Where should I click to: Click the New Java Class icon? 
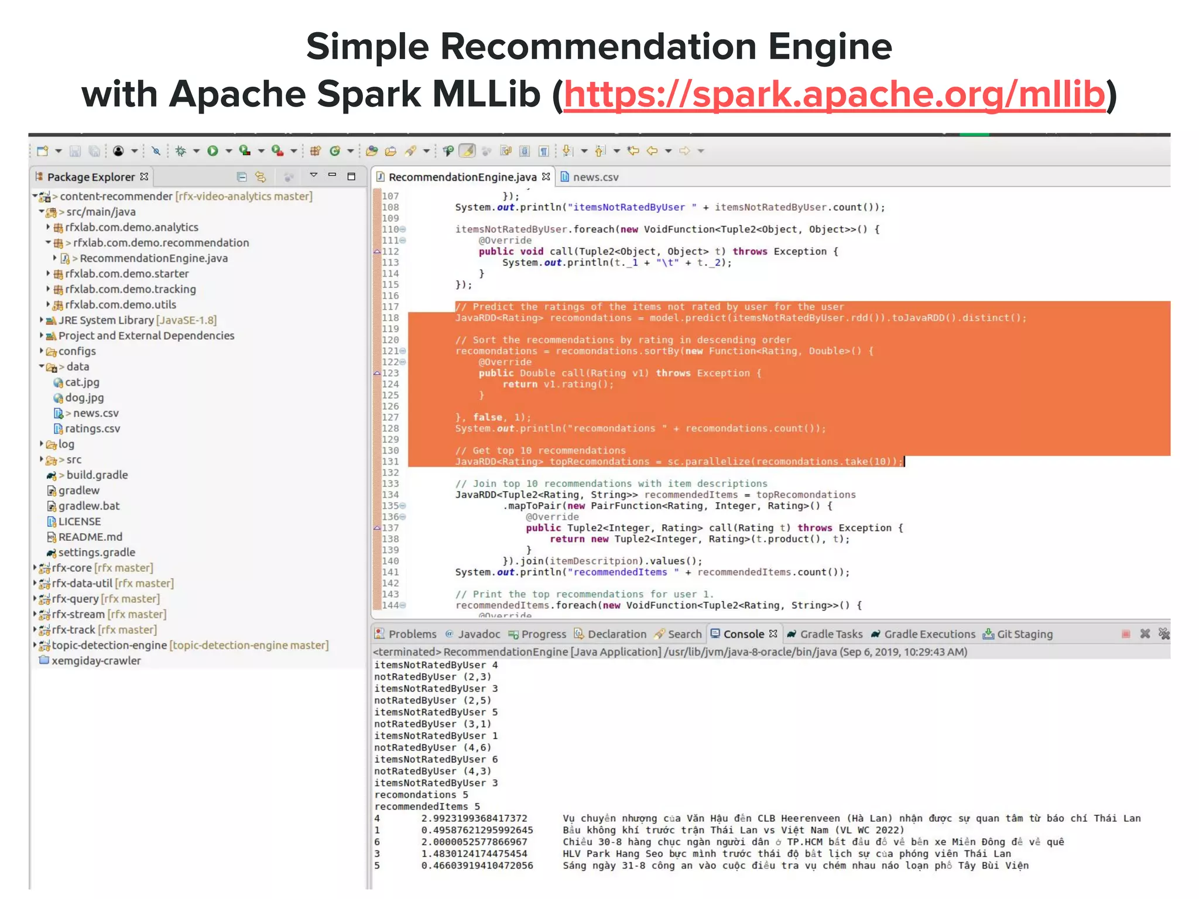click(x=335, y=151)
